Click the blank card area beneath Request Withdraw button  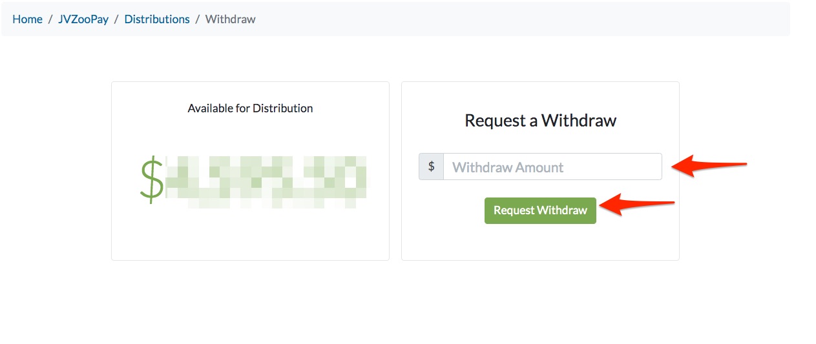click(540, 242)
